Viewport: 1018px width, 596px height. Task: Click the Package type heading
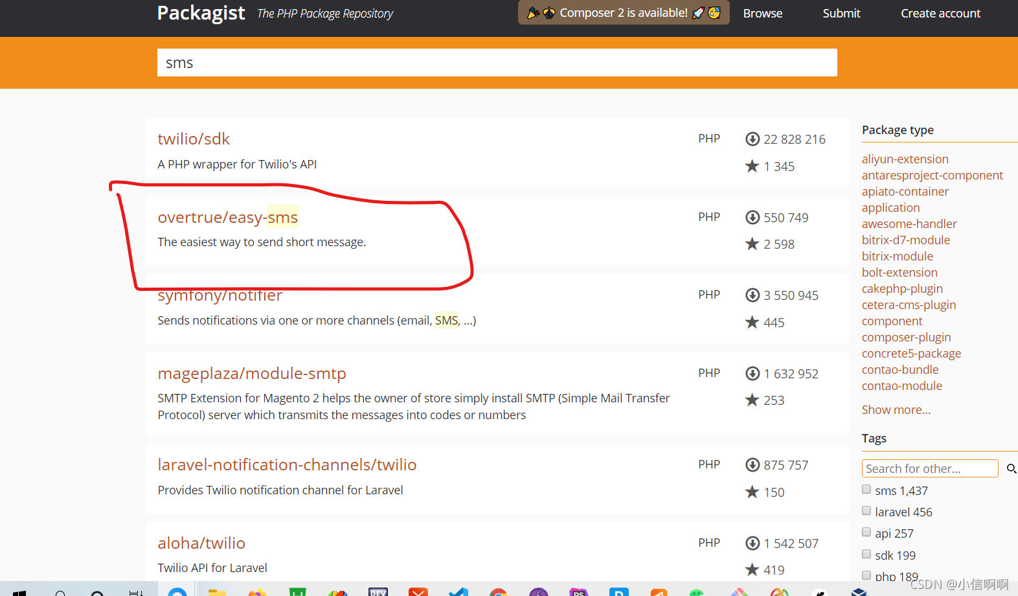(x=898, y=130)
